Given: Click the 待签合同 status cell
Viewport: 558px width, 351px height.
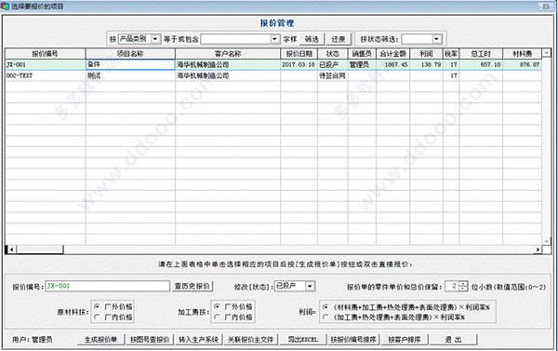Looking at the screenshot, I should (332, 75).
